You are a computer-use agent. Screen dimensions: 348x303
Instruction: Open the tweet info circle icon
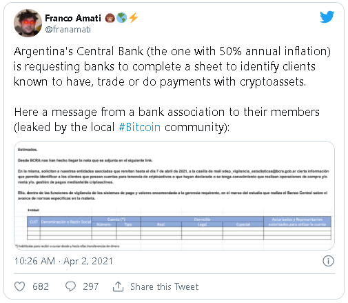point(328,261)
